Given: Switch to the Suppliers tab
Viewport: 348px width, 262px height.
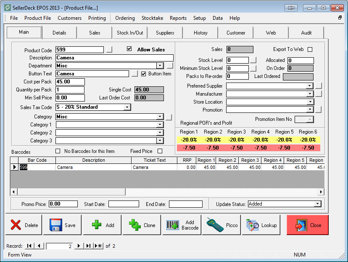Looking at the screenshot, I should pyautogui.click(x=165, y=33).
